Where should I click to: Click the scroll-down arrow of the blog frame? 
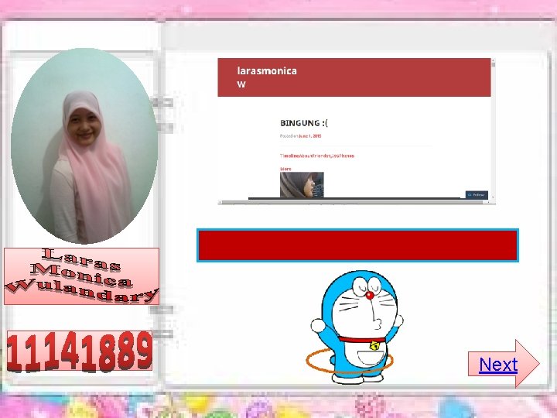tap(493, 198)
